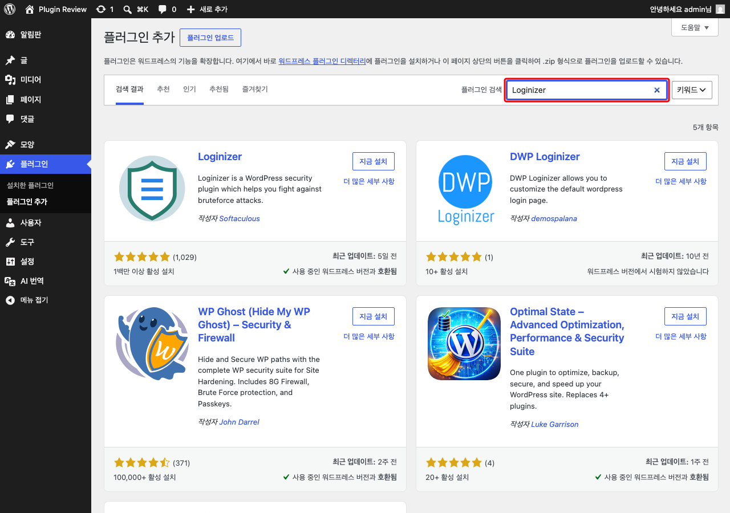Open author demospalana link
This screenshot has width=730, height=513.
tap(554, 218)
